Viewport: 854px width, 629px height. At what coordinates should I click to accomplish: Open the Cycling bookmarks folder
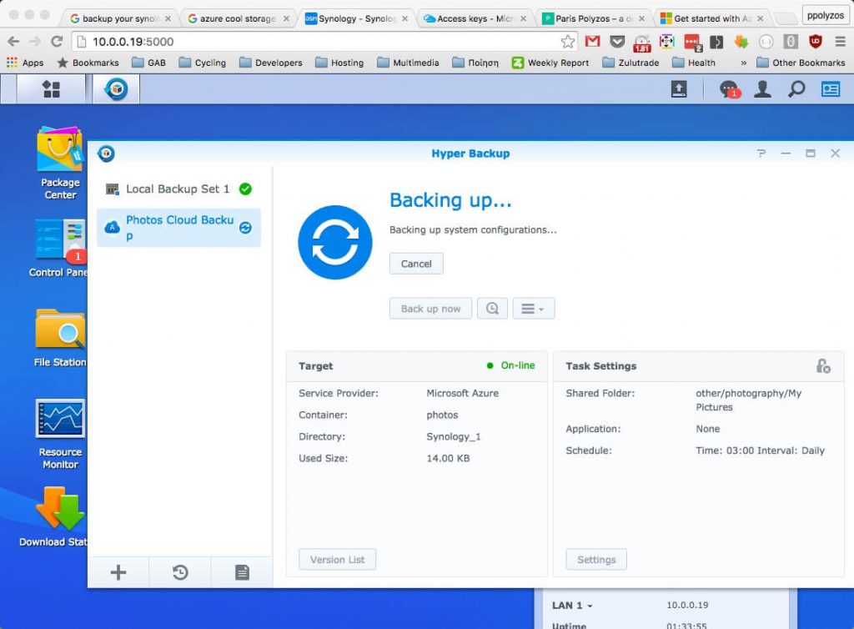point(202,63)
